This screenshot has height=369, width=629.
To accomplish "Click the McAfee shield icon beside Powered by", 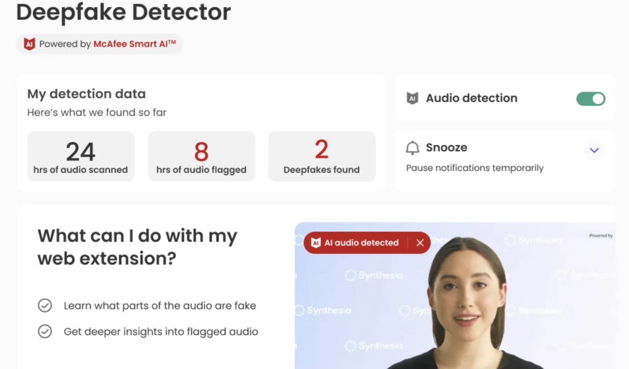I will coord(29,44).
